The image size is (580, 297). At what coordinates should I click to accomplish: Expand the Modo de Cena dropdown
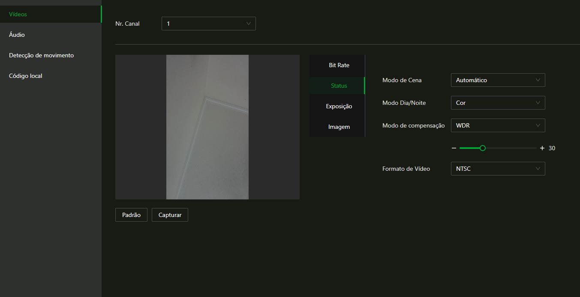click(x=498, y=80)
